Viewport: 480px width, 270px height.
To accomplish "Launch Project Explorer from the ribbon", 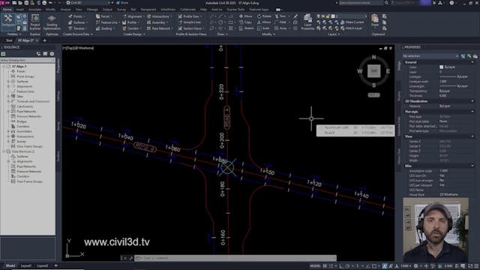I will click(x=35, y=22).
